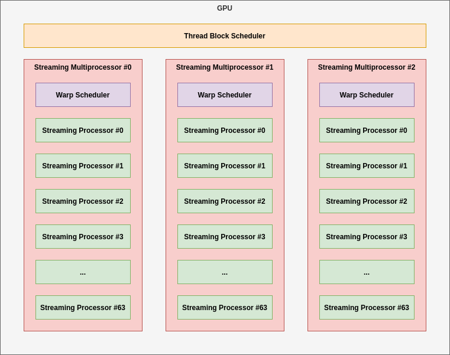450x355 pixels.
Task: Click Streaming Processor #2 in Multiprocessor #1
Action: (x=225, y=201)
